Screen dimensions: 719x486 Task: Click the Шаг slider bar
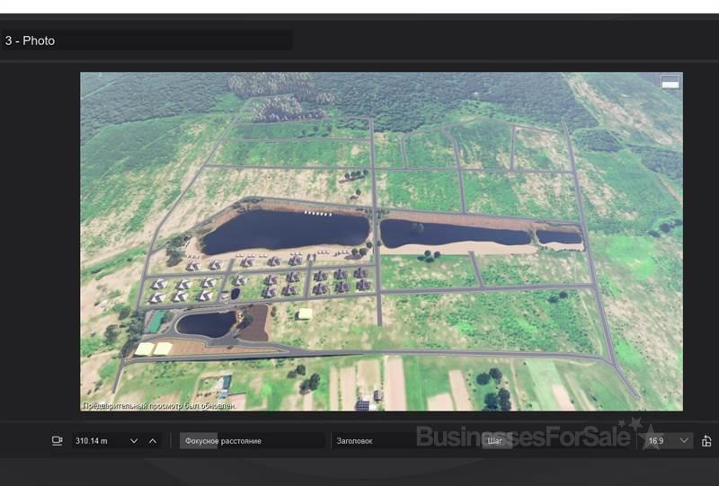coord(557,441)
